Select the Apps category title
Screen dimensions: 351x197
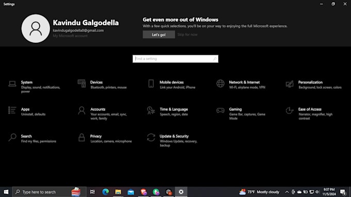click(25, 109)
